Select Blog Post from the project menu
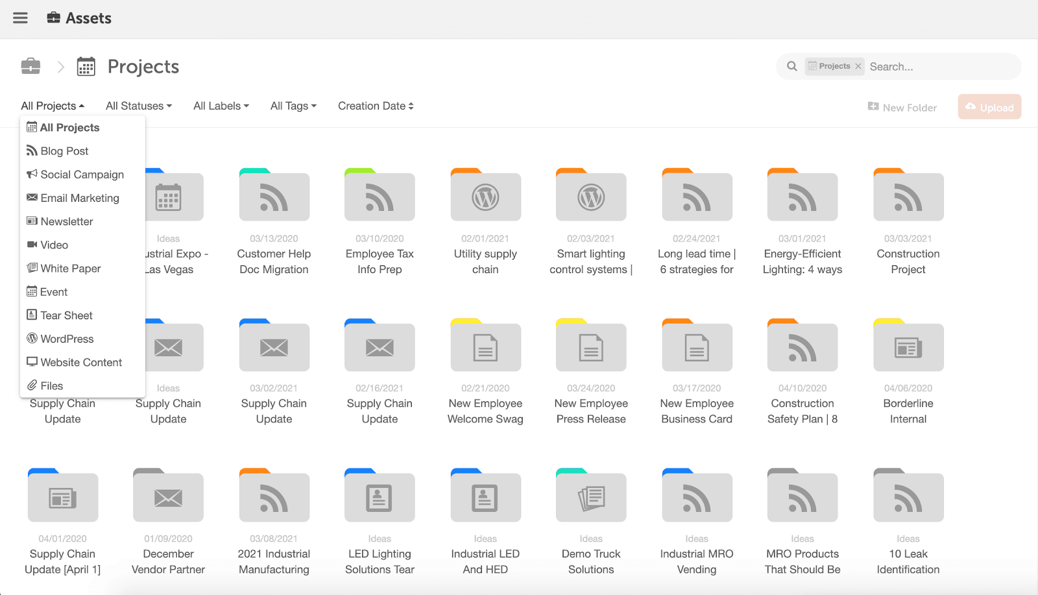Image resolution: width=1038 pixels, height=595 pixels. point(64,151)
